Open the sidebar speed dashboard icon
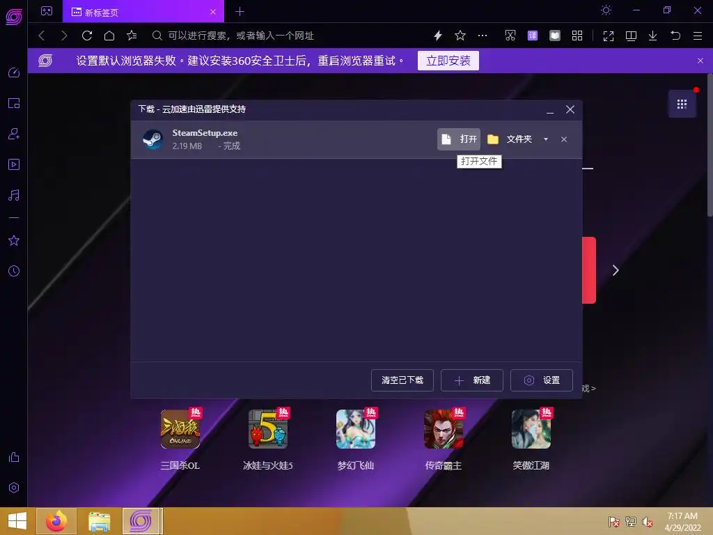713x535 pixels. 14,72
